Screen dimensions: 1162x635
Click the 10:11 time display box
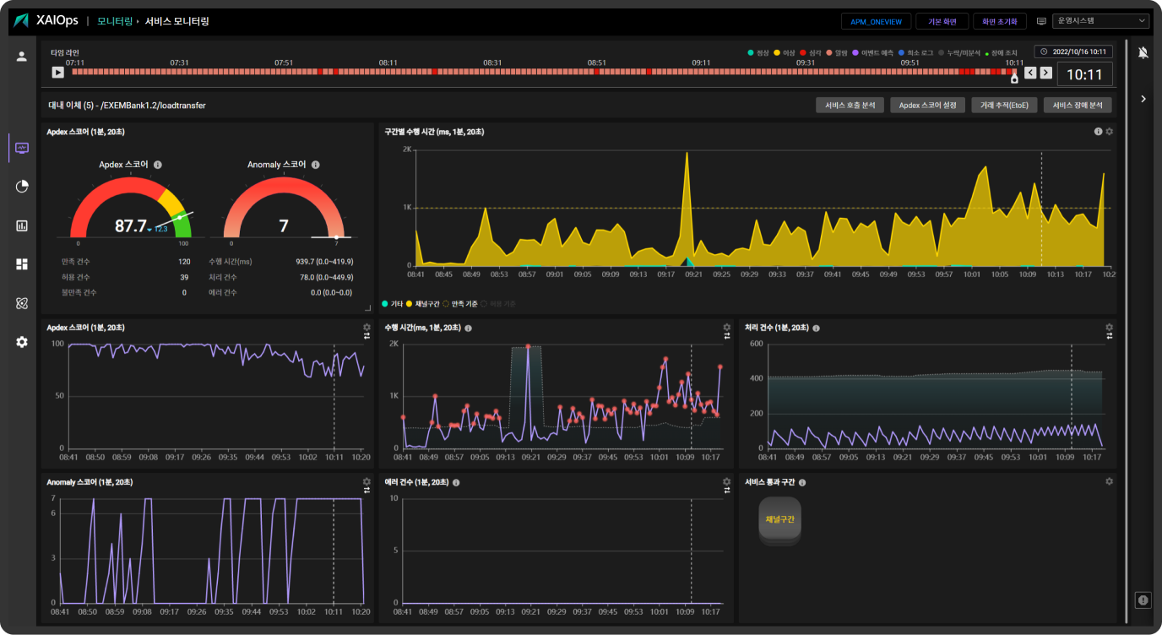point(1084,74)
